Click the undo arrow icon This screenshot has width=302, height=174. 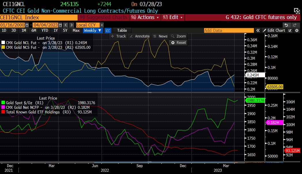(x=286, y=25)
